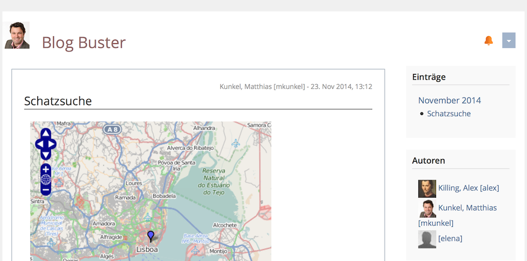Pan the map down with arrow control
This screenshot has width=527, height=261.
tap(46, 155)
